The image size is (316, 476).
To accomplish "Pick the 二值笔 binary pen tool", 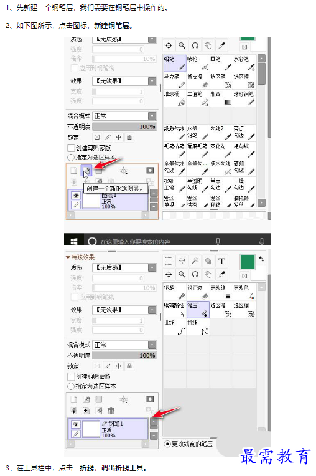I will 198,98.
